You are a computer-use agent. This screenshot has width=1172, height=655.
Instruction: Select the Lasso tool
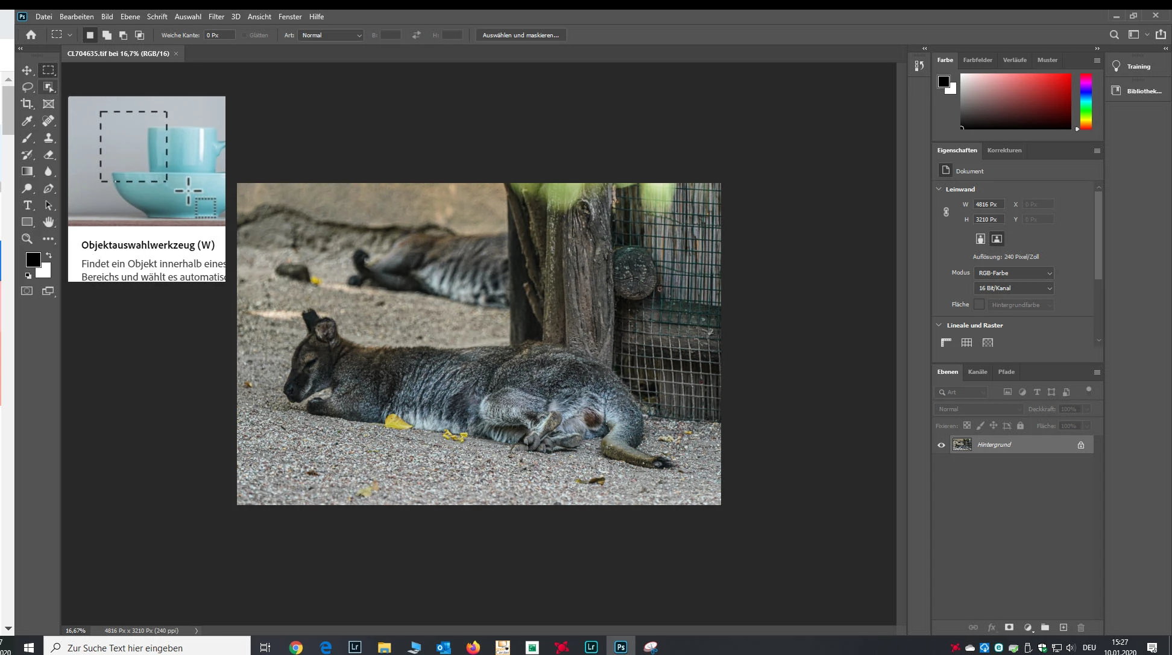pyautogui.click(x=27, y=87)
